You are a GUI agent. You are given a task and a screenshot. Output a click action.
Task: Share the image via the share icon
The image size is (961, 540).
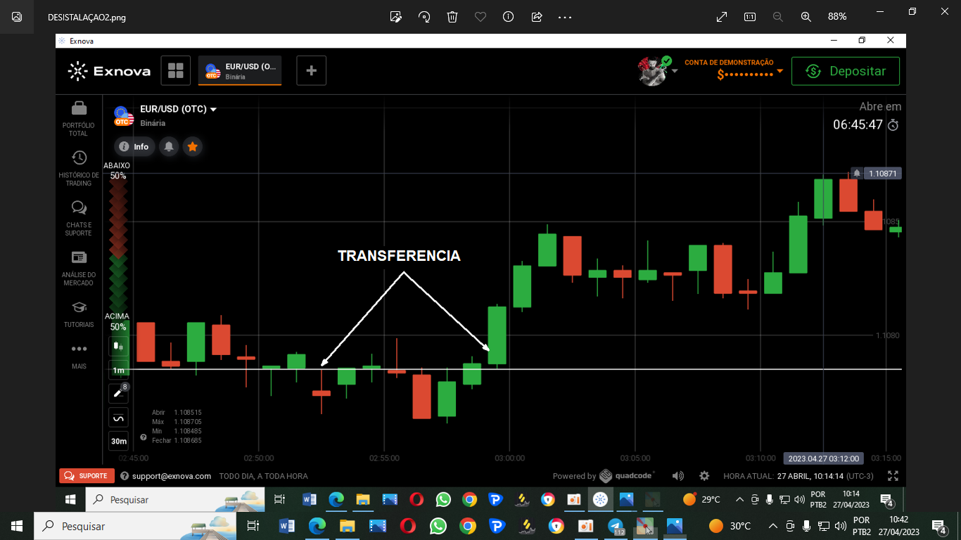[x=537, y=16]
